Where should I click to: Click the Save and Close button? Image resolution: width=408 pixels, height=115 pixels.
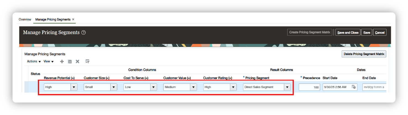point(348,32)
